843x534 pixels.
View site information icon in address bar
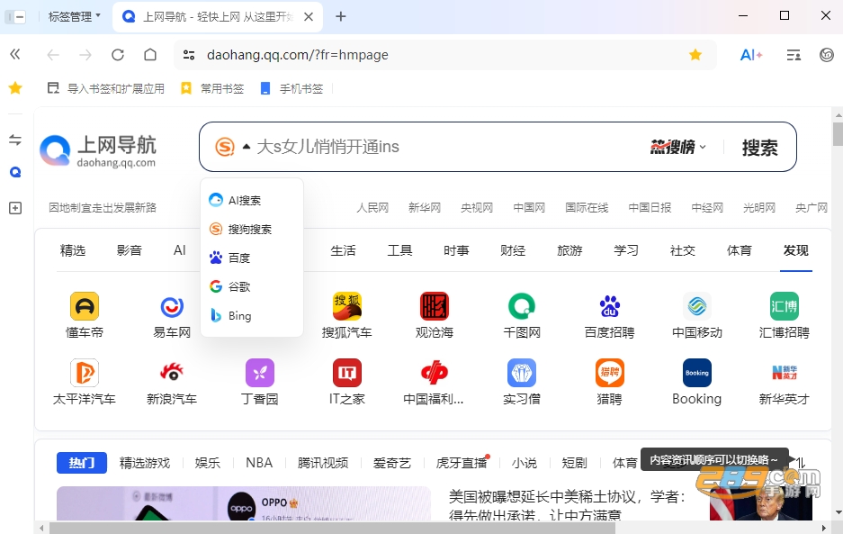point(189,55)
